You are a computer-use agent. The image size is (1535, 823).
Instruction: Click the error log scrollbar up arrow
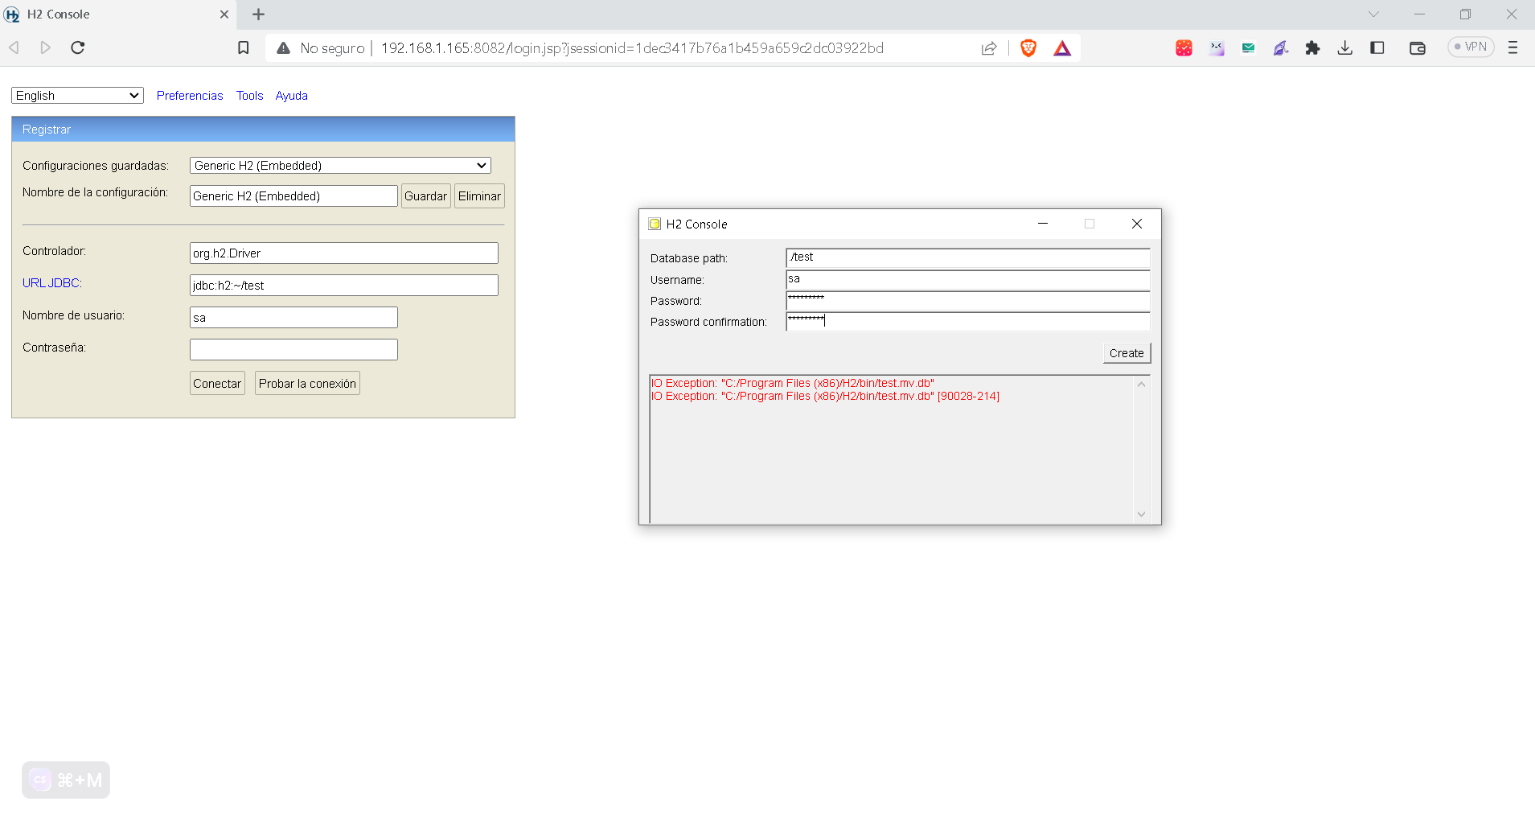(1141, 384)
